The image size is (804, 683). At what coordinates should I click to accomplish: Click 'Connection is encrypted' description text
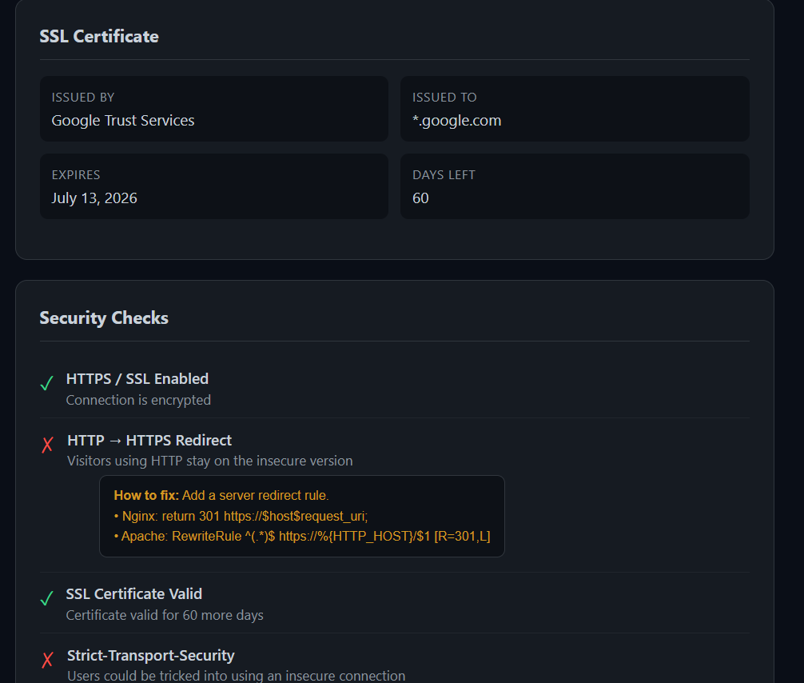138,400
